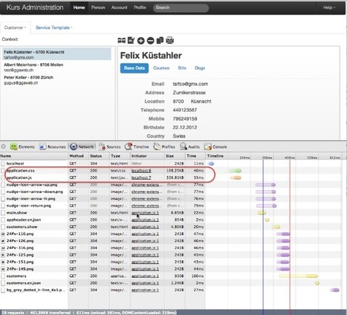Follow application.js:1 initiator in main.show row

click(145, 212)
